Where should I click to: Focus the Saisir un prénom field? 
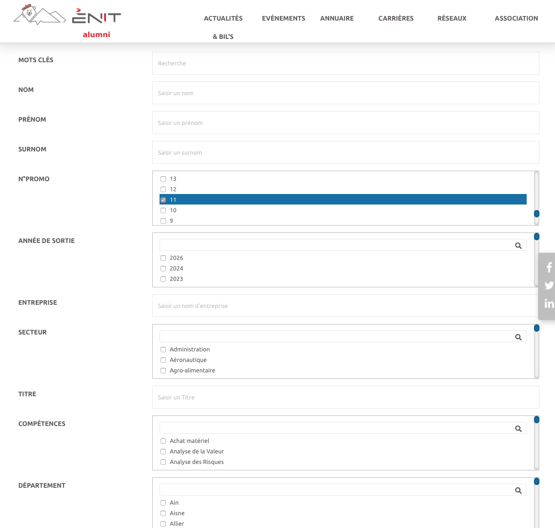click(346, 123)
